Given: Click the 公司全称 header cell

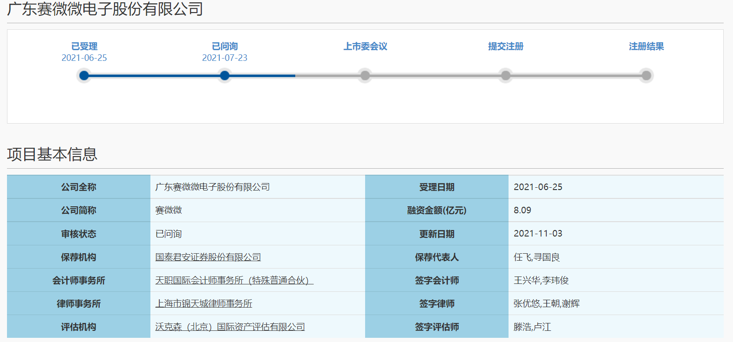Looking at the screenshot, I should click(x=79, y=187).
